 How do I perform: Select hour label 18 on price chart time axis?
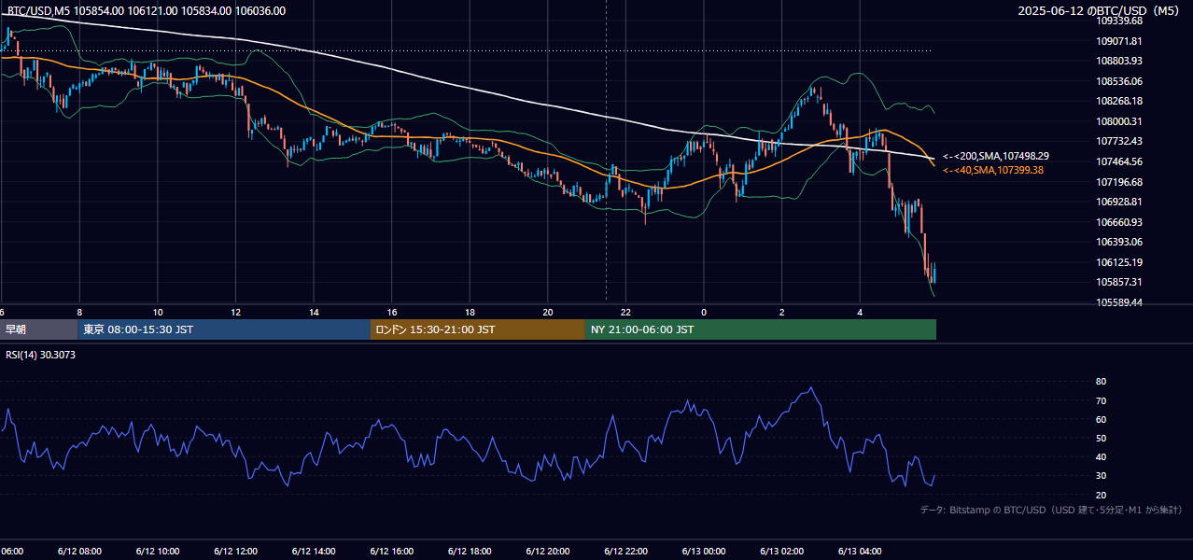[470, 312]
